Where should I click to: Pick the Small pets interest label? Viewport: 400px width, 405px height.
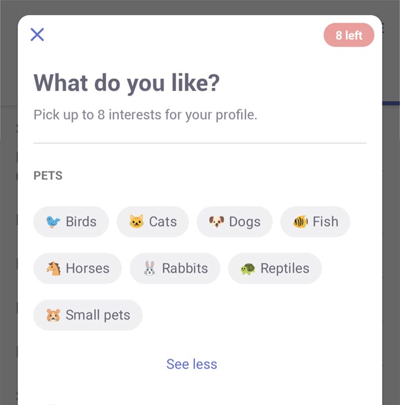[x=98, y=315]
